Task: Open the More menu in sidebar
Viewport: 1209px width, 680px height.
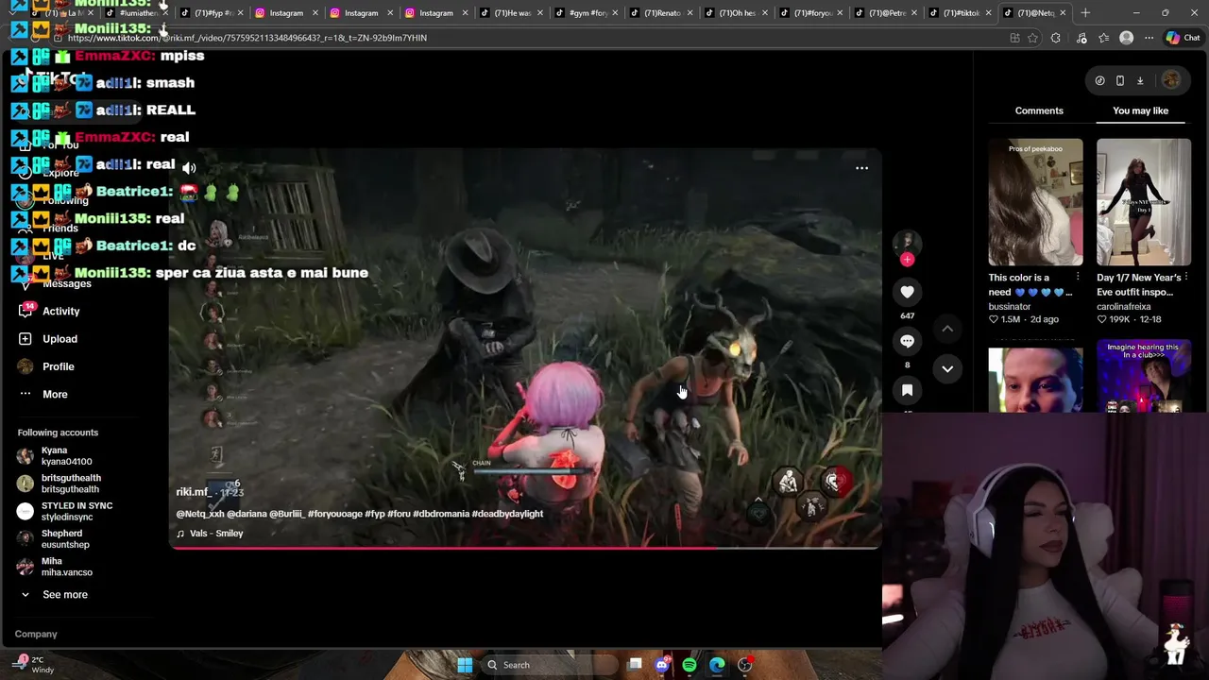Action: click(x=55, y=394)
